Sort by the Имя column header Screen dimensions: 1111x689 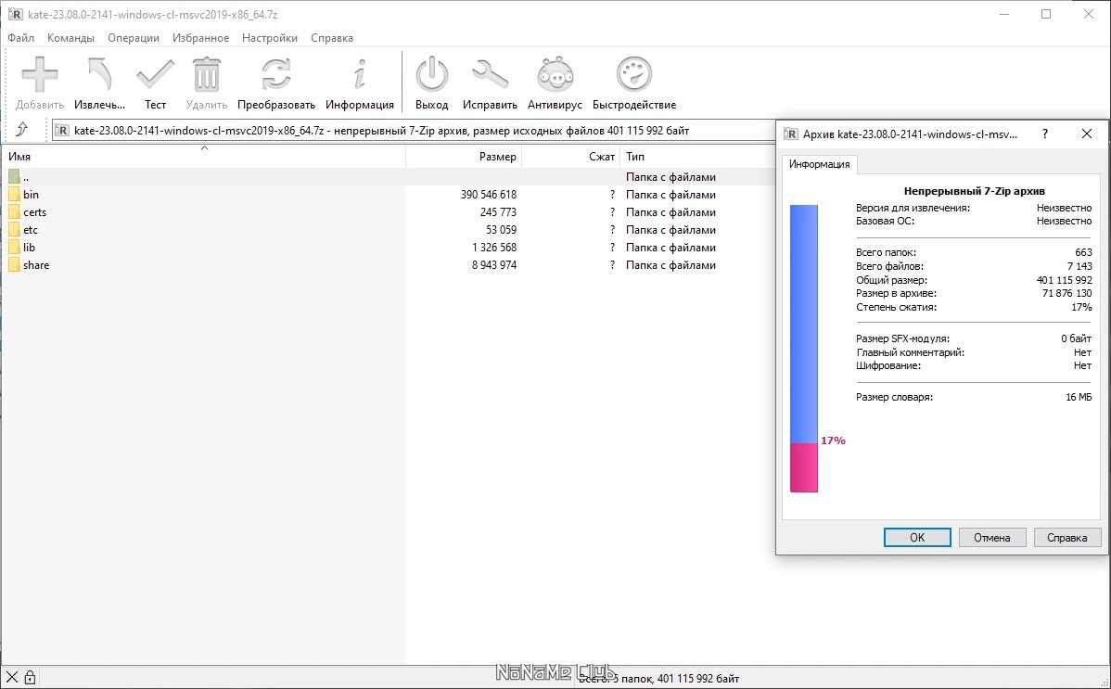[x=203, y=157]
